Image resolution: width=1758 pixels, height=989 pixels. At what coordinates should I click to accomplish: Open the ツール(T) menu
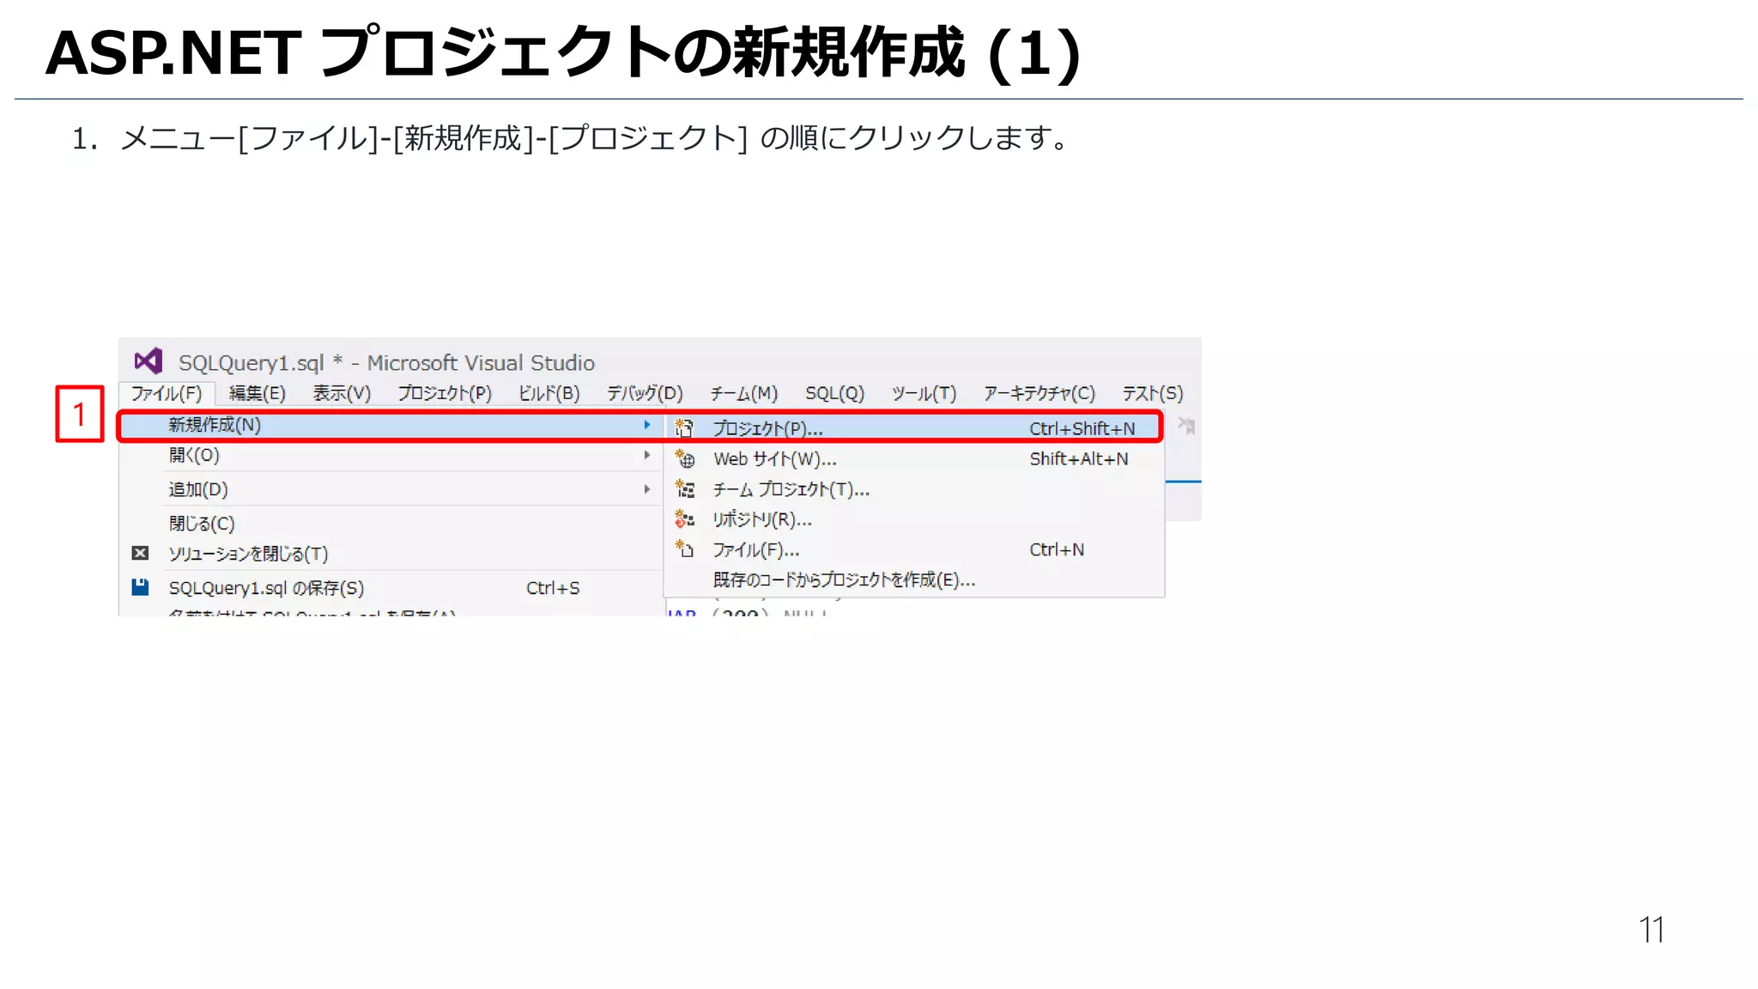point(924,393)
